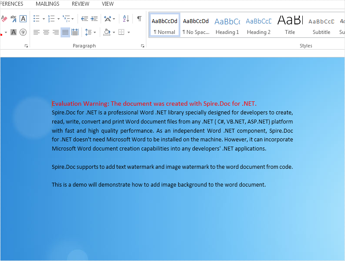The height and width of the screenshot is (261, 345).
Task: Apply numbered list formatting
Action: pyautogui.click(x=51, y=19)
